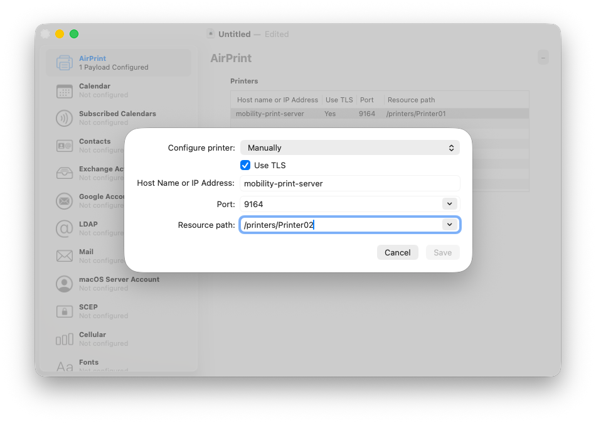Open the Contacts card icon
This screenshot has width=596, height=423.
pyautogui.click(x=64, y=146)
